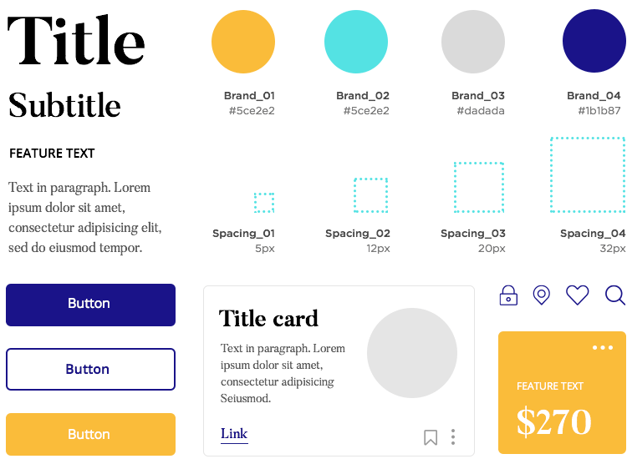Follow the Link in Title card
The height and width of the screenshot is (459, 627).
click(x=234, y=434)
